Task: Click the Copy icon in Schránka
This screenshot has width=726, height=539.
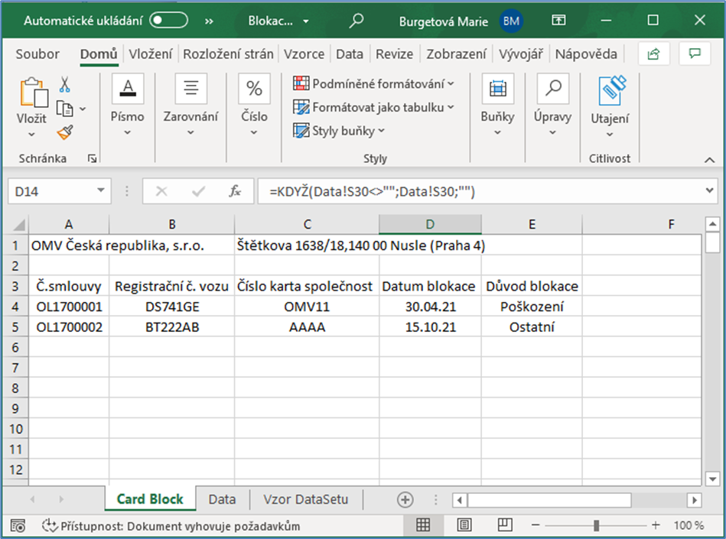Action: pos(65,109)
